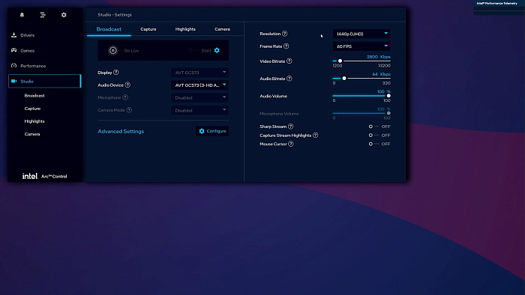The image size is (525, 295).
Task: Open the Microphone dropdown
Action: pos(200,97)
